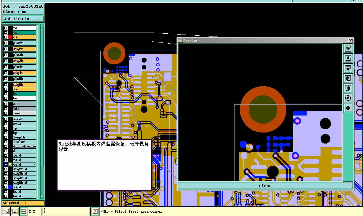Select the pln5b layer name
Viewport: 363px width, 216px height.
coord(24,79)
